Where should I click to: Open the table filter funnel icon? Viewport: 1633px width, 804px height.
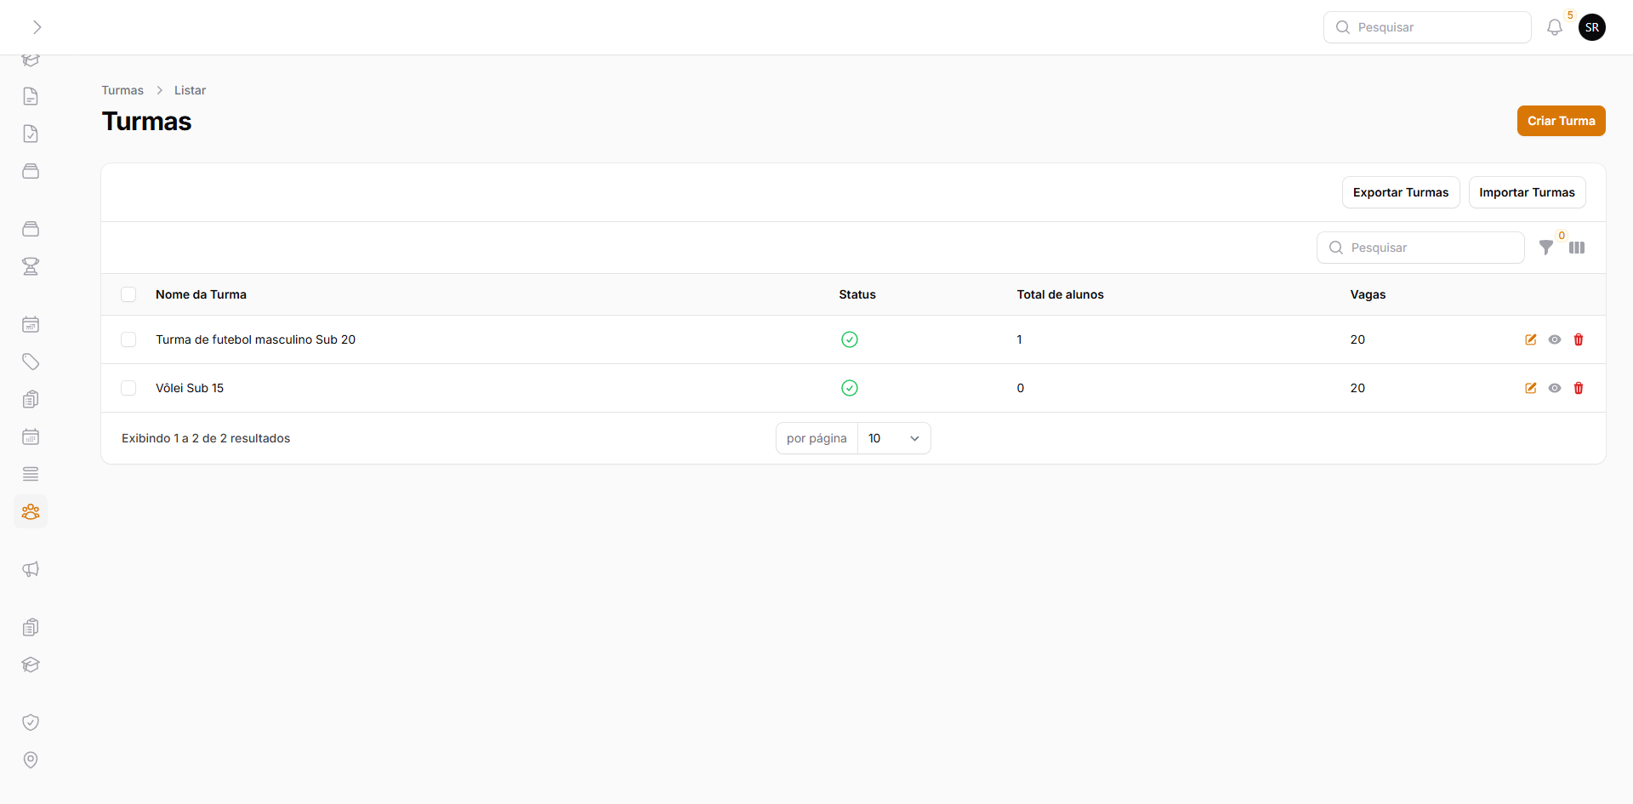[x=1546, y=248]
